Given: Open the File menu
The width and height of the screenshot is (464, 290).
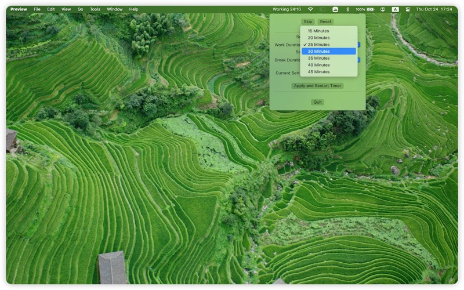Looking at the screenshot, I should (x=37, y=9).
